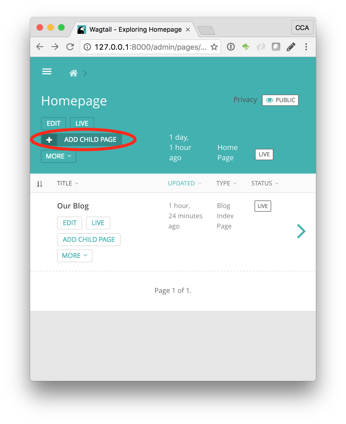Bookmark page with star icon

click(214, 47)
